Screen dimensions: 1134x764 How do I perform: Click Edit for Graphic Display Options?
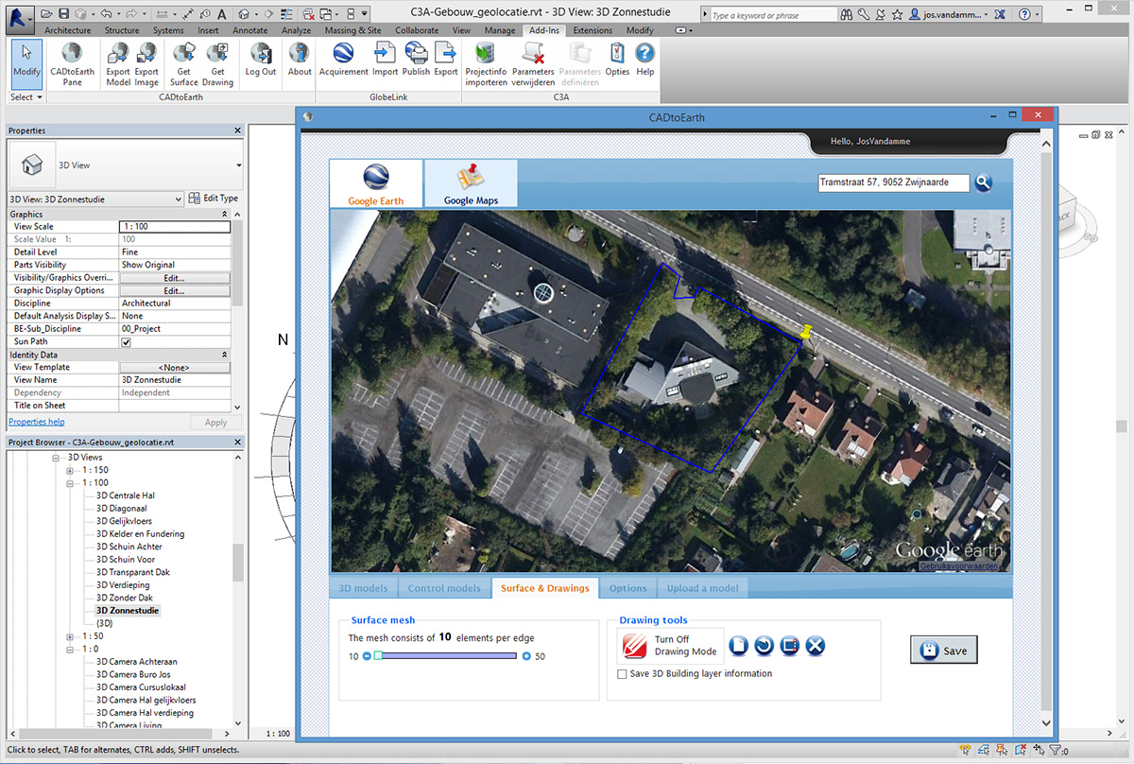[x=175, y=291]
